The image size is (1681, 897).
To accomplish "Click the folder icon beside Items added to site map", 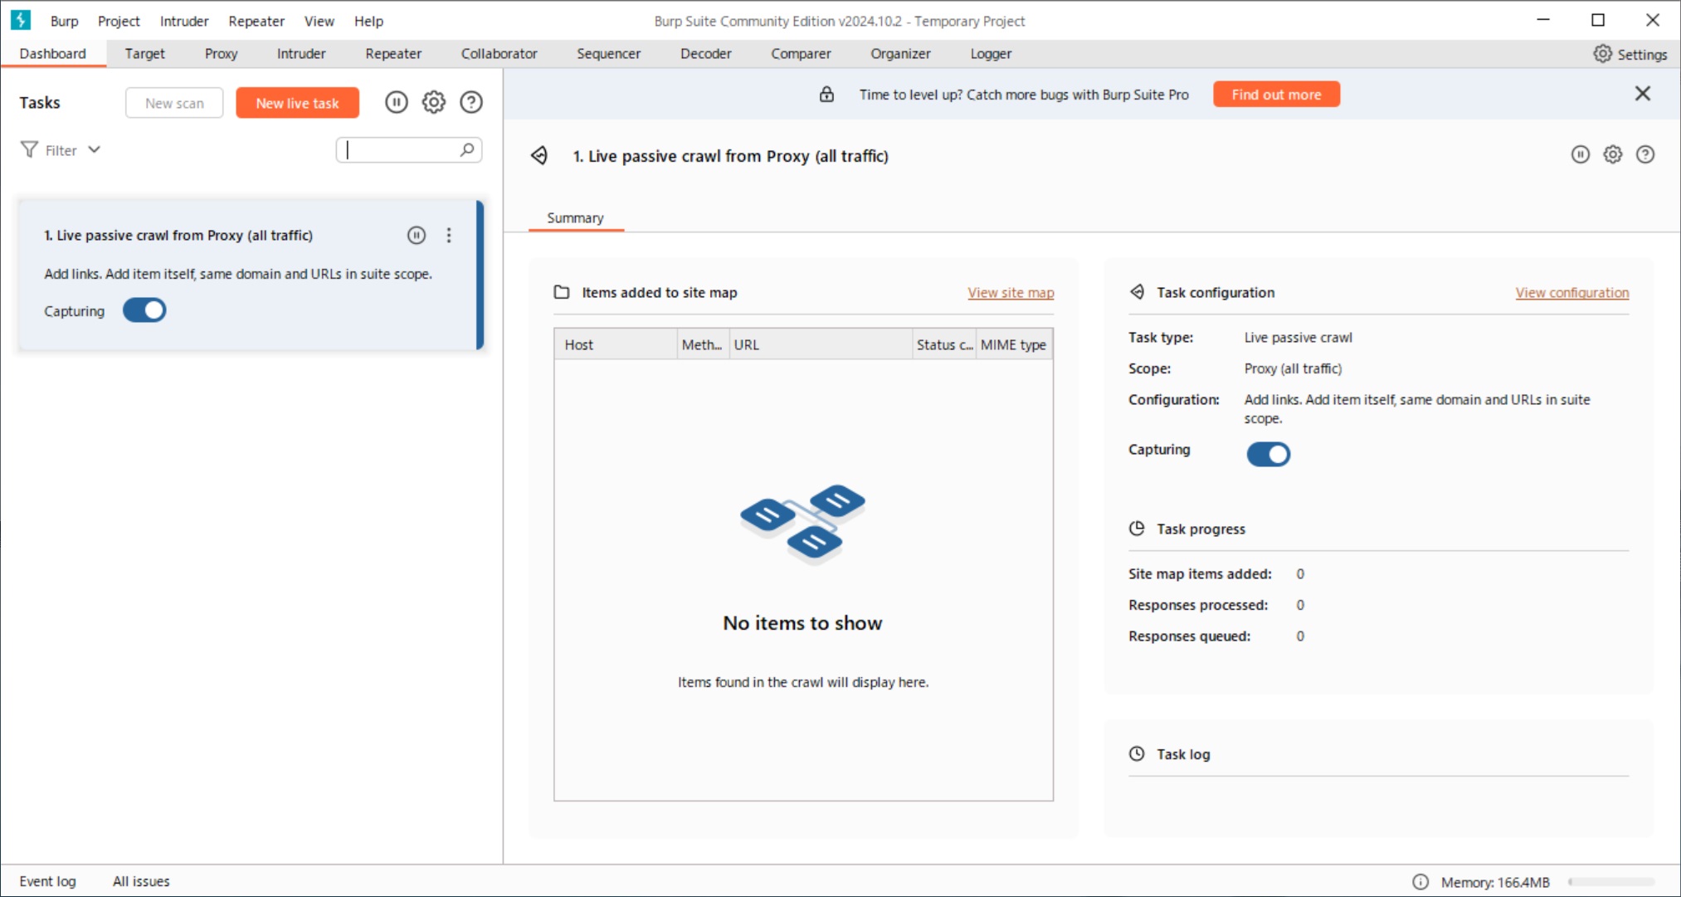I will 562,292.
